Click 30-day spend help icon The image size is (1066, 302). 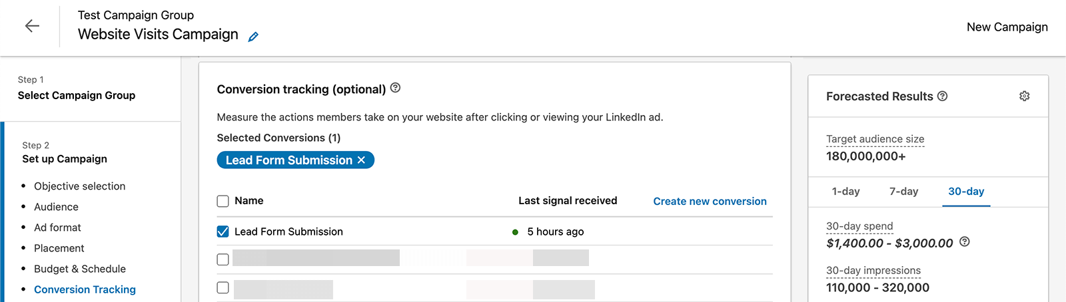(x=965, y=242)
